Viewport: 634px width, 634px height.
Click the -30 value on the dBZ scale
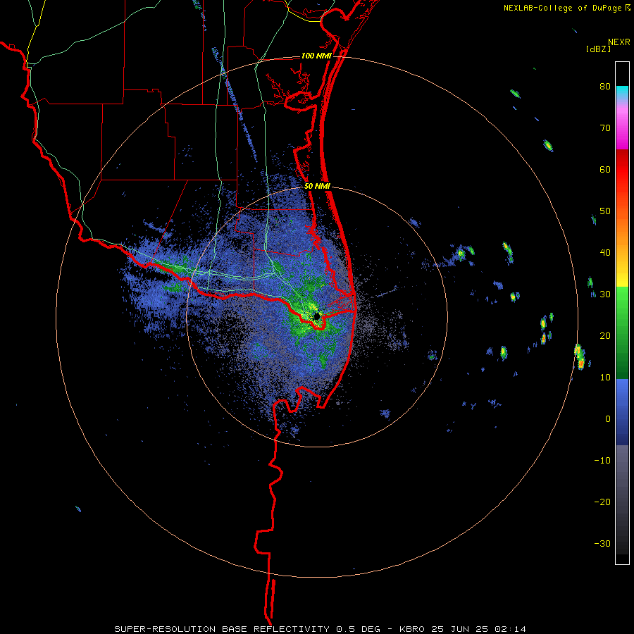click(602, 543)
